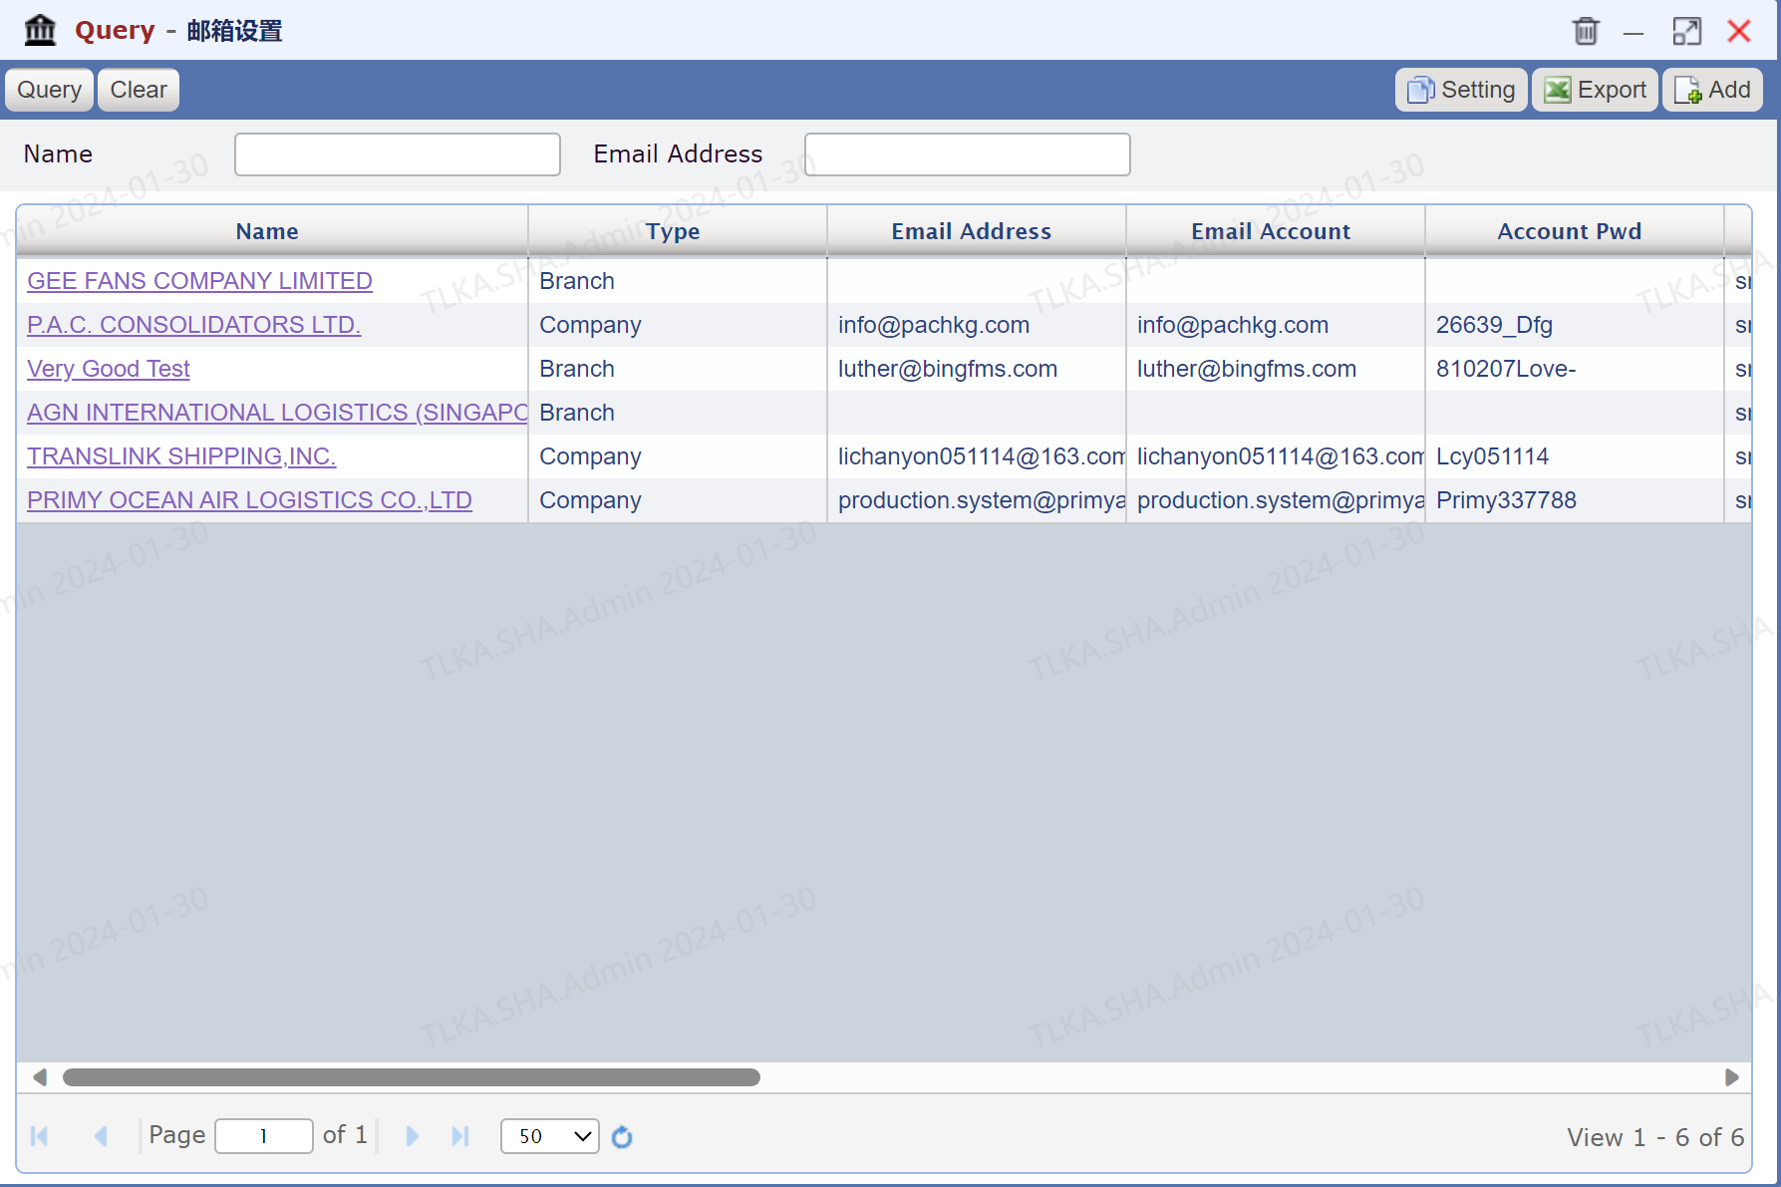Close the Query window
Viewport: 1781px width, 1187px height.
click(x=1739, y=31)
